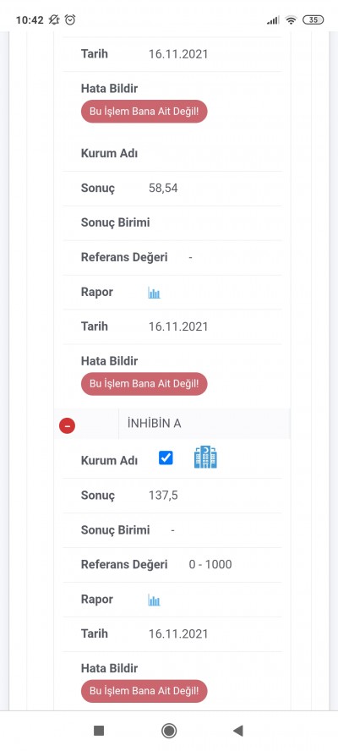Tap the alarm clock icon in status bar
Image resolution: width=338 pixels, height=751 pixels.
pyautogui.click(x=70, y=19)
